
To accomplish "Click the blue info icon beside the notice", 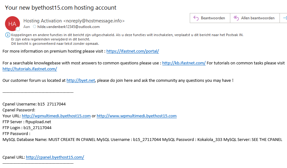I will click(x=8, y=35).
